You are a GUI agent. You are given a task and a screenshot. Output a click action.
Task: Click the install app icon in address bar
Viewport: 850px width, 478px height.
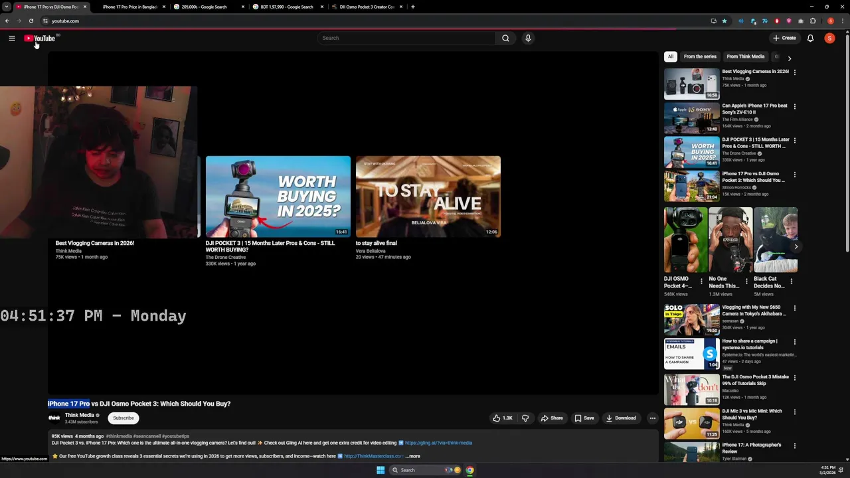coord(714,21)
